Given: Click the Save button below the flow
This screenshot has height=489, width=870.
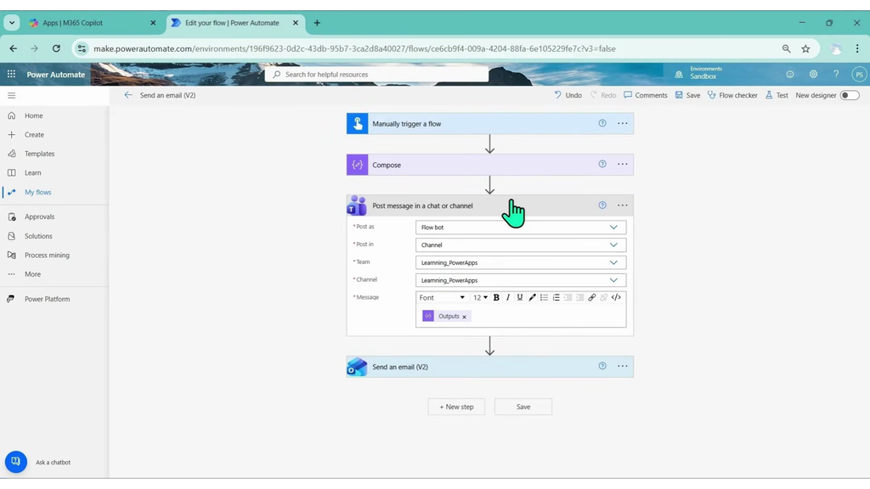Looking at the screenshot, I should [x=523, y=407].
